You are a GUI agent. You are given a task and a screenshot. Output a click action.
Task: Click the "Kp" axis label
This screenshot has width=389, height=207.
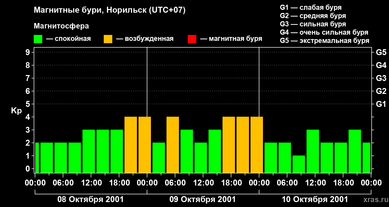16,110
